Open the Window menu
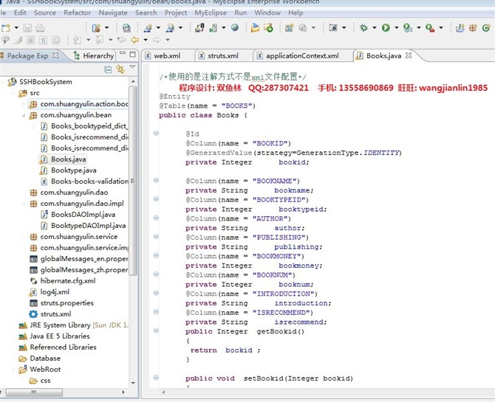 (267, 13)
